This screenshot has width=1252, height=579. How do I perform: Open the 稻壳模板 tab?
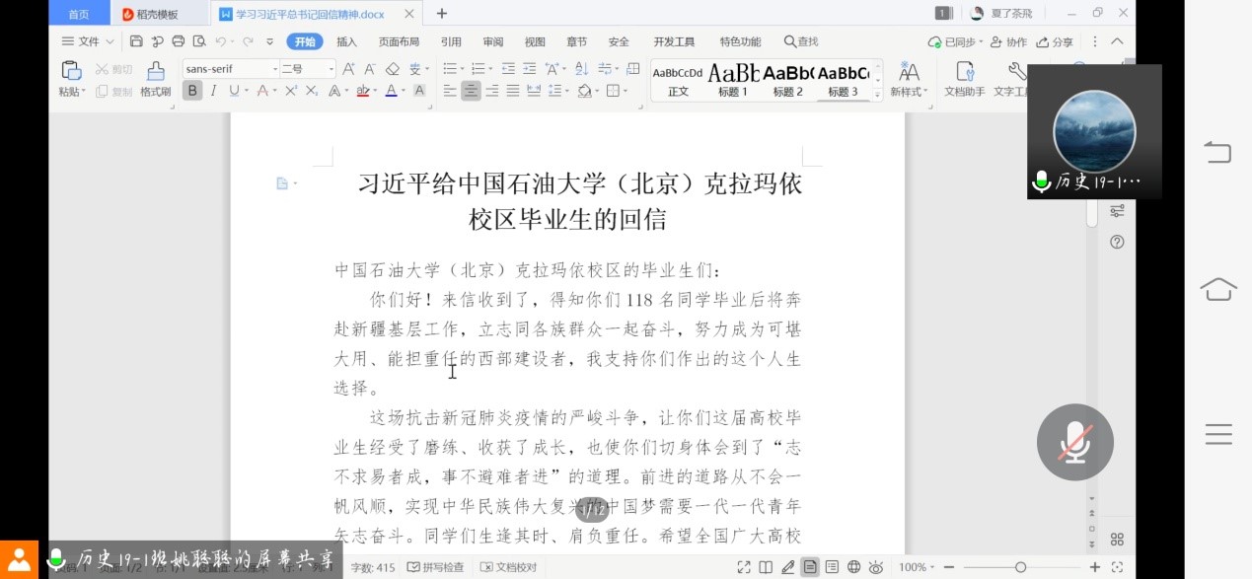tap(158, 14)
